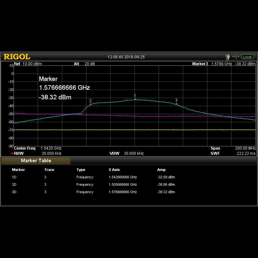
Task: Click the Center Freq 1.5420 GHz value
Action: 51,148
